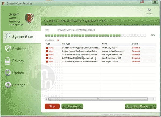This screenshot has height=117, width=161.
Task: Select the Win.Trojan.Rootkit-2795 name cell
Action: [112, 55]
